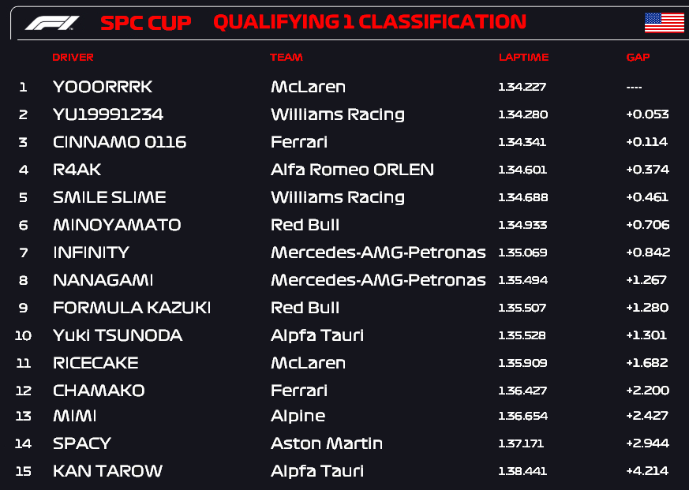Select the SPC CUP title text

click(x=146, y=23)
